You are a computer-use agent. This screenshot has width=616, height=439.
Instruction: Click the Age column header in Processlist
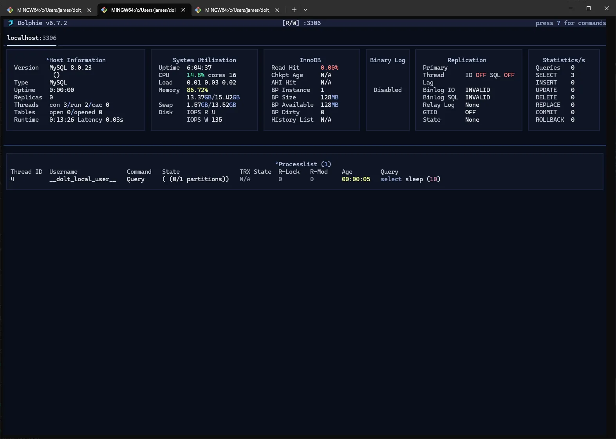coord(347,172)
